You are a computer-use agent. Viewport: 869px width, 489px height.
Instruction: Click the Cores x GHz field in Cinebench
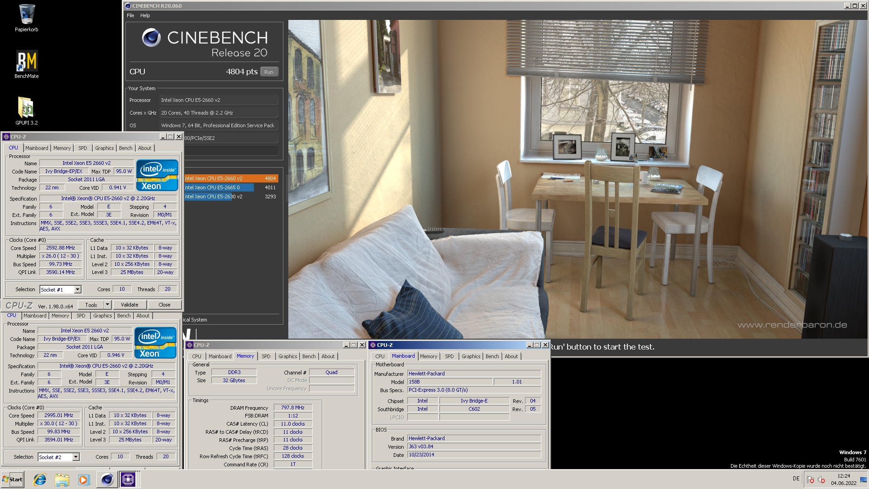pos(219,113)
